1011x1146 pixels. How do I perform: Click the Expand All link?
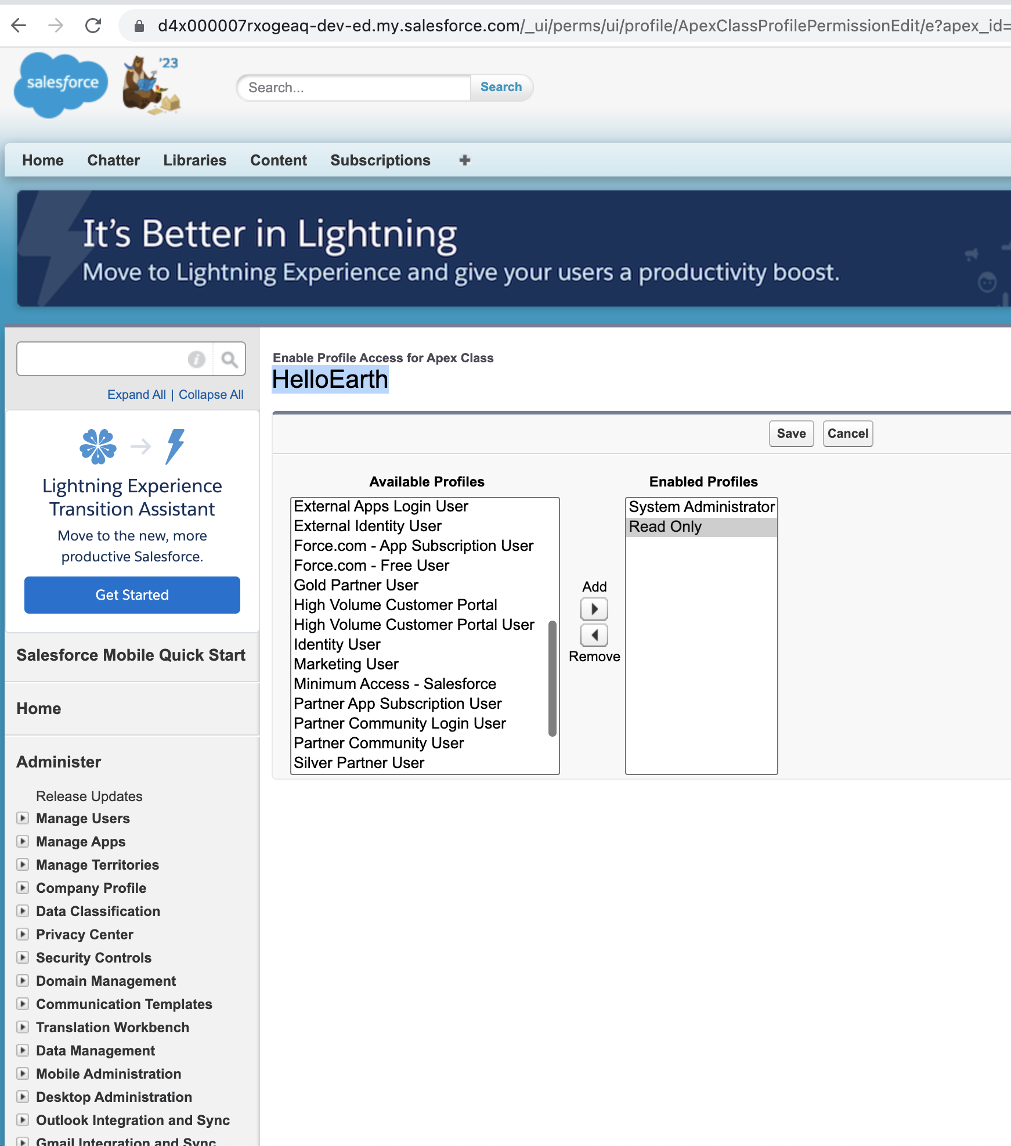(x=136, y=395)
